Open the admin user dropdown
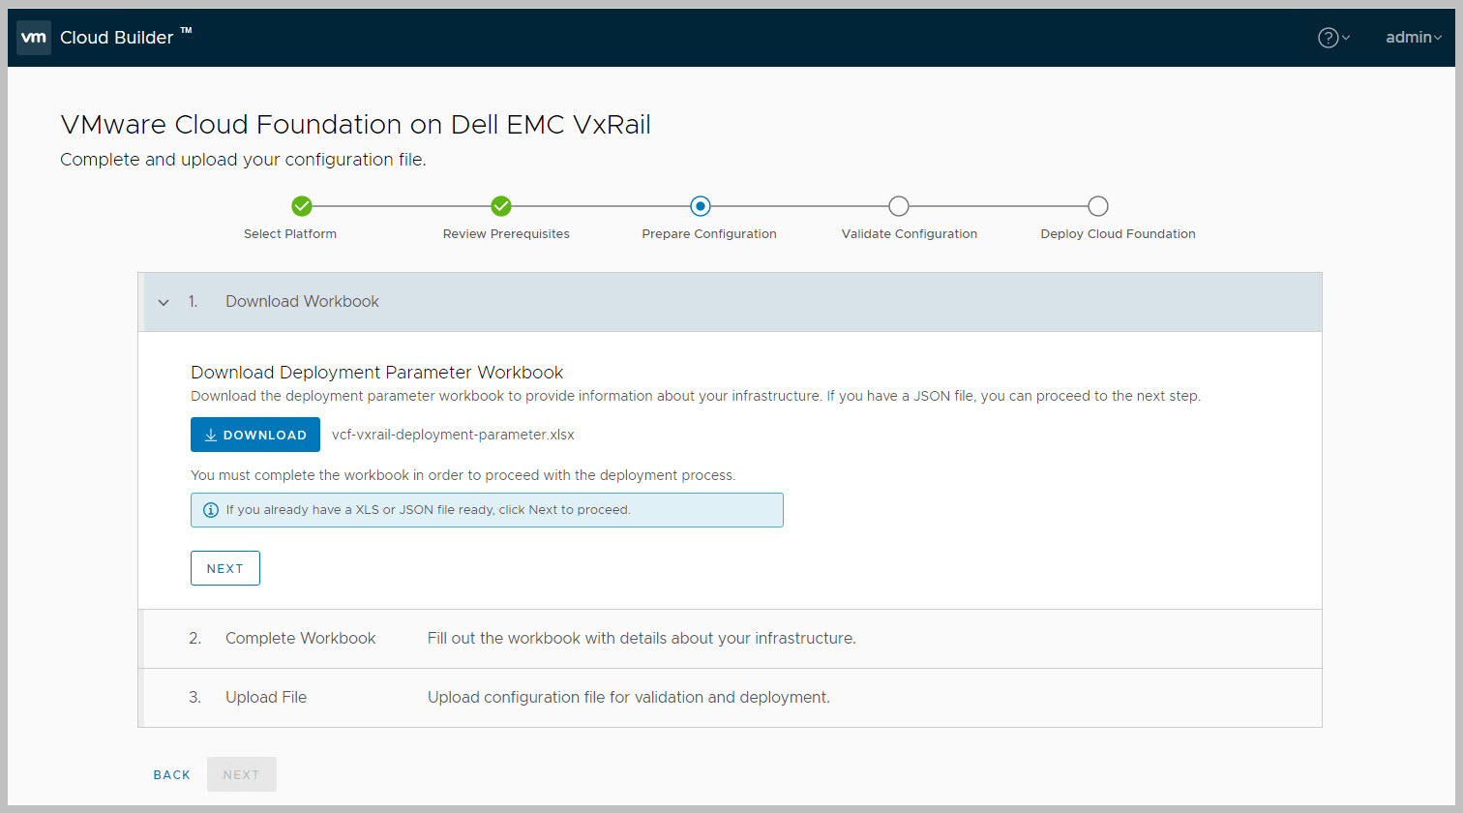The width and height of the screenshot is (1463, 813). [1413, 38]
